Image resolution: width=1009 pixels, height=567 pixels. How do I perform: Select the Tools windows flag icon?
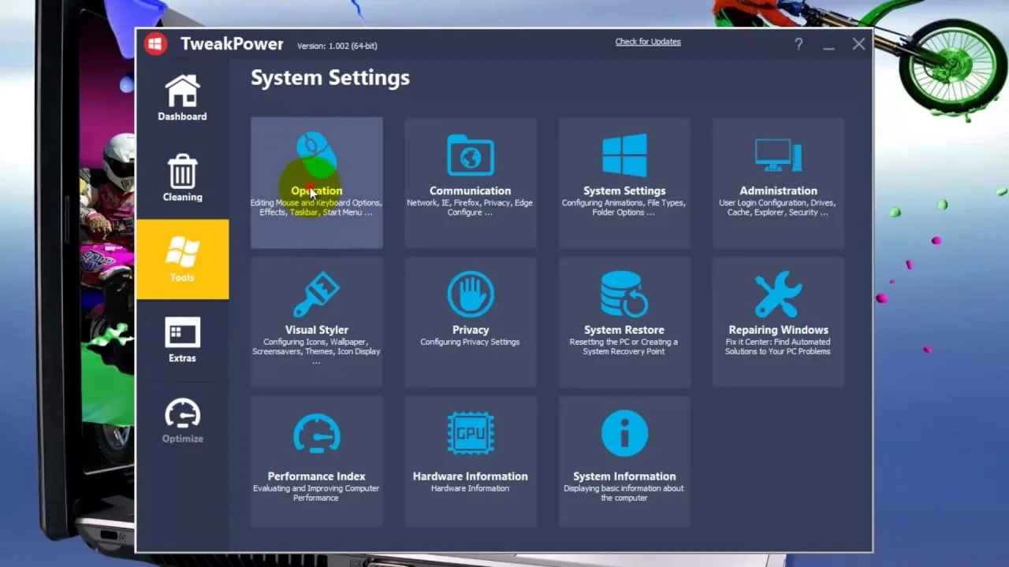[x=182, y=252]
